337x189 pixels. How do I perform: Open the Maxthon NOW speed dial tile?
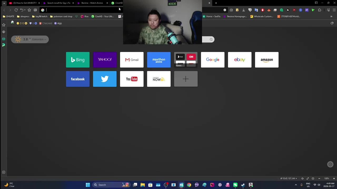[x=159, y=79]
